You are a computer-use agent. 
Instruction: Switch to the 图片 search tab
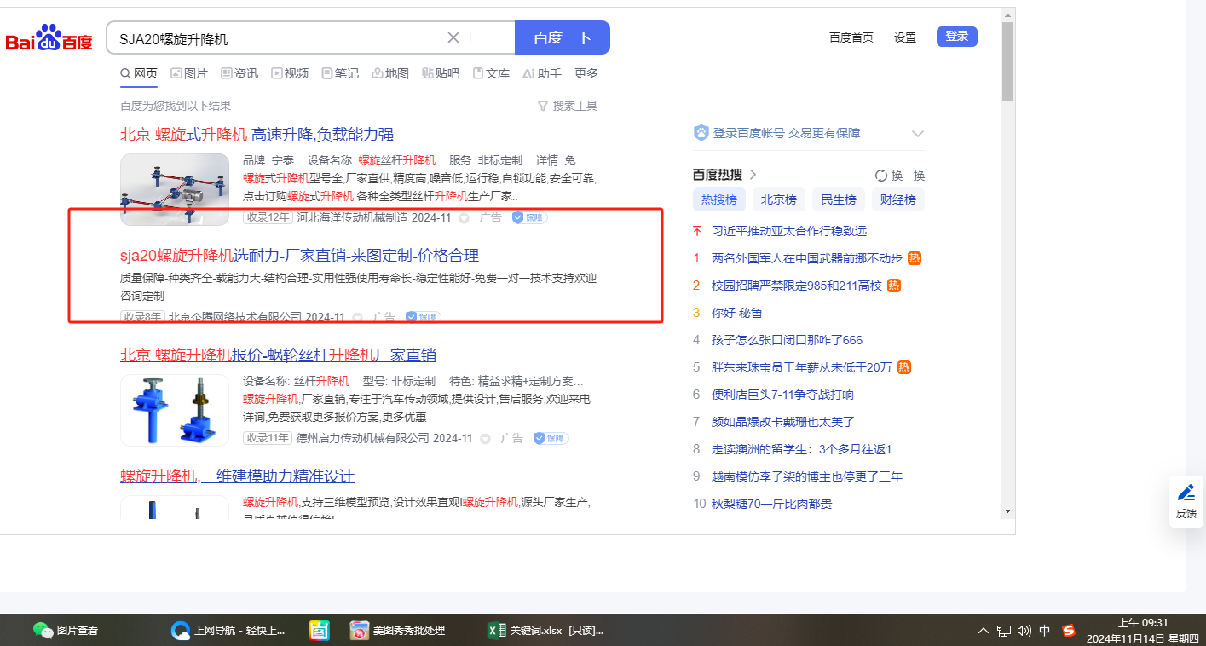189,73
